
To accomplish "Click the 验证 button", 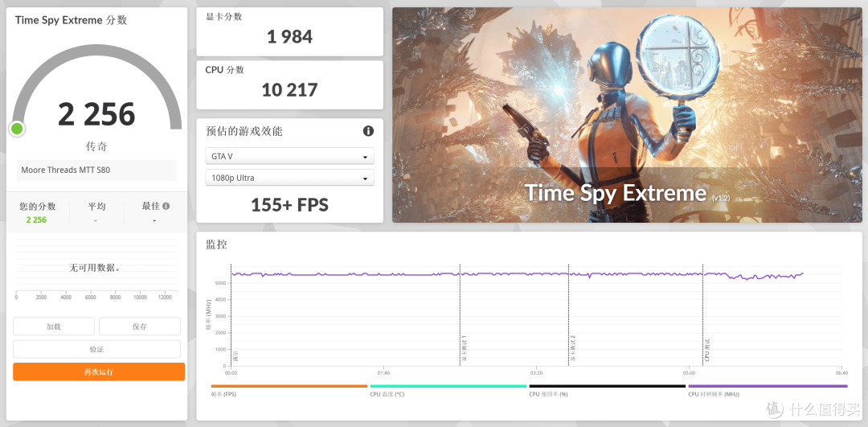I will (97, 350).
